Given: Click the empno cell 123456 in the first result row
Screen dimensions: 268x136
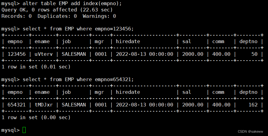Looking at the screenshot, I should point(17,54).
